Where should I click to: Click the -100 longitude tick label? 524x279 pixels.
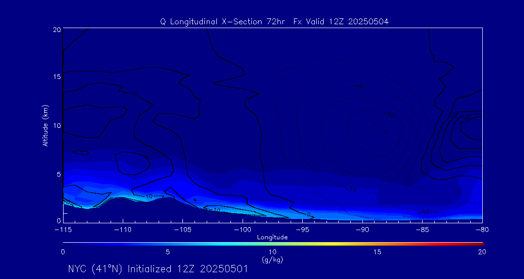click(x=243, y=230)
